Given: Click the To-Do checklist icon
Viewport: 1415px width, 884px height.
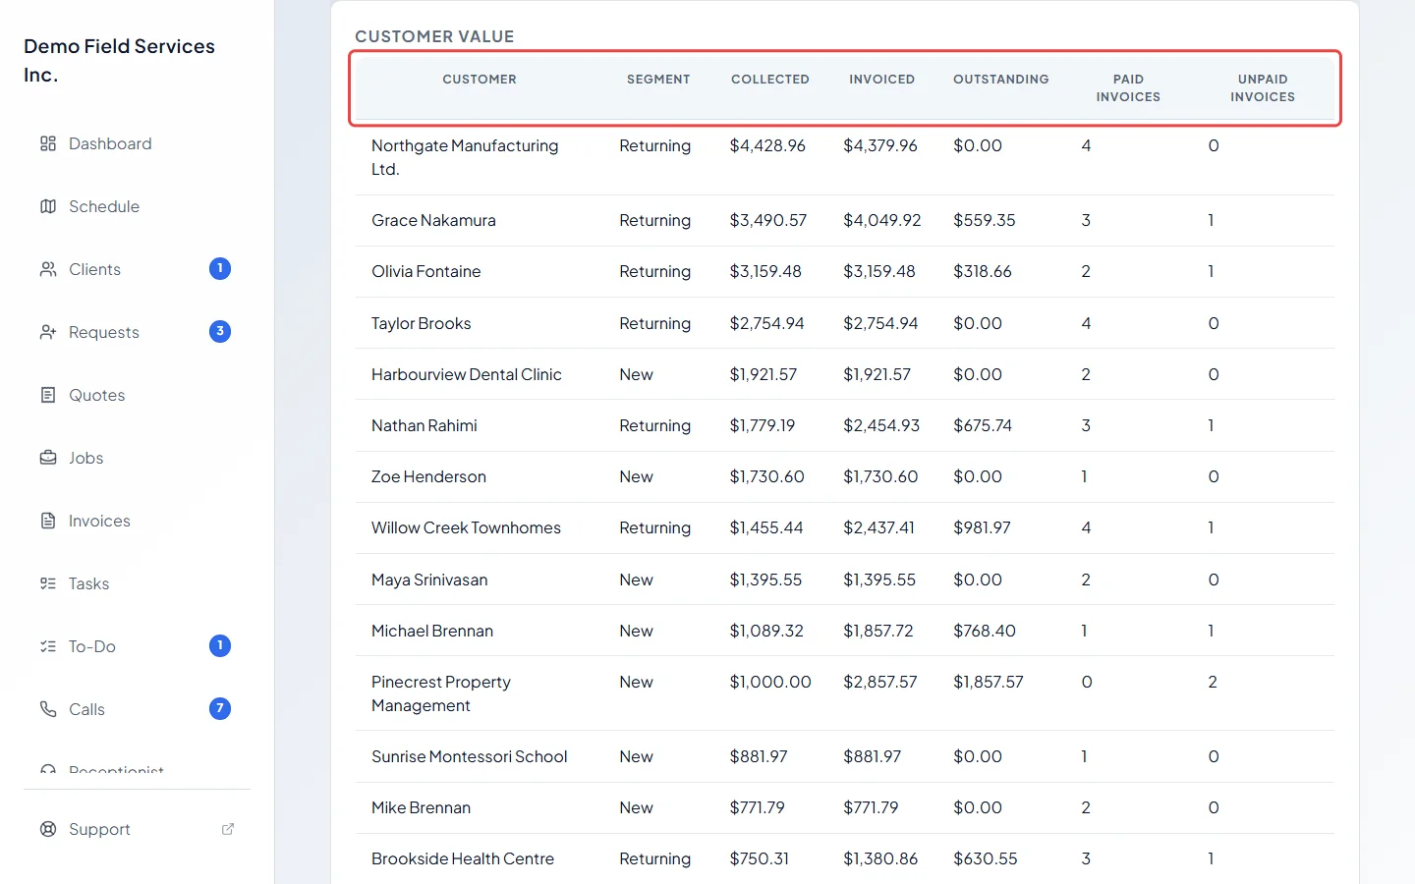Looking at the screenshot, I should pyautogui.click(x=48, y=646).
